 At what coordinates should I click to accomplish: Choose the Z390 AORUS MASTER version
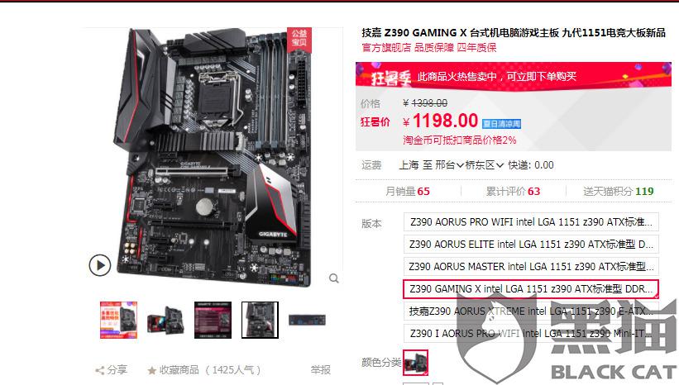531,267
